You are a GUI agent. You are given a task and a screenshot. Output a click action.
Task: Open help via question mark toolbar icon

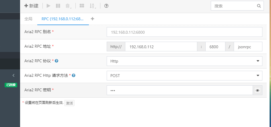click(106, 6)
